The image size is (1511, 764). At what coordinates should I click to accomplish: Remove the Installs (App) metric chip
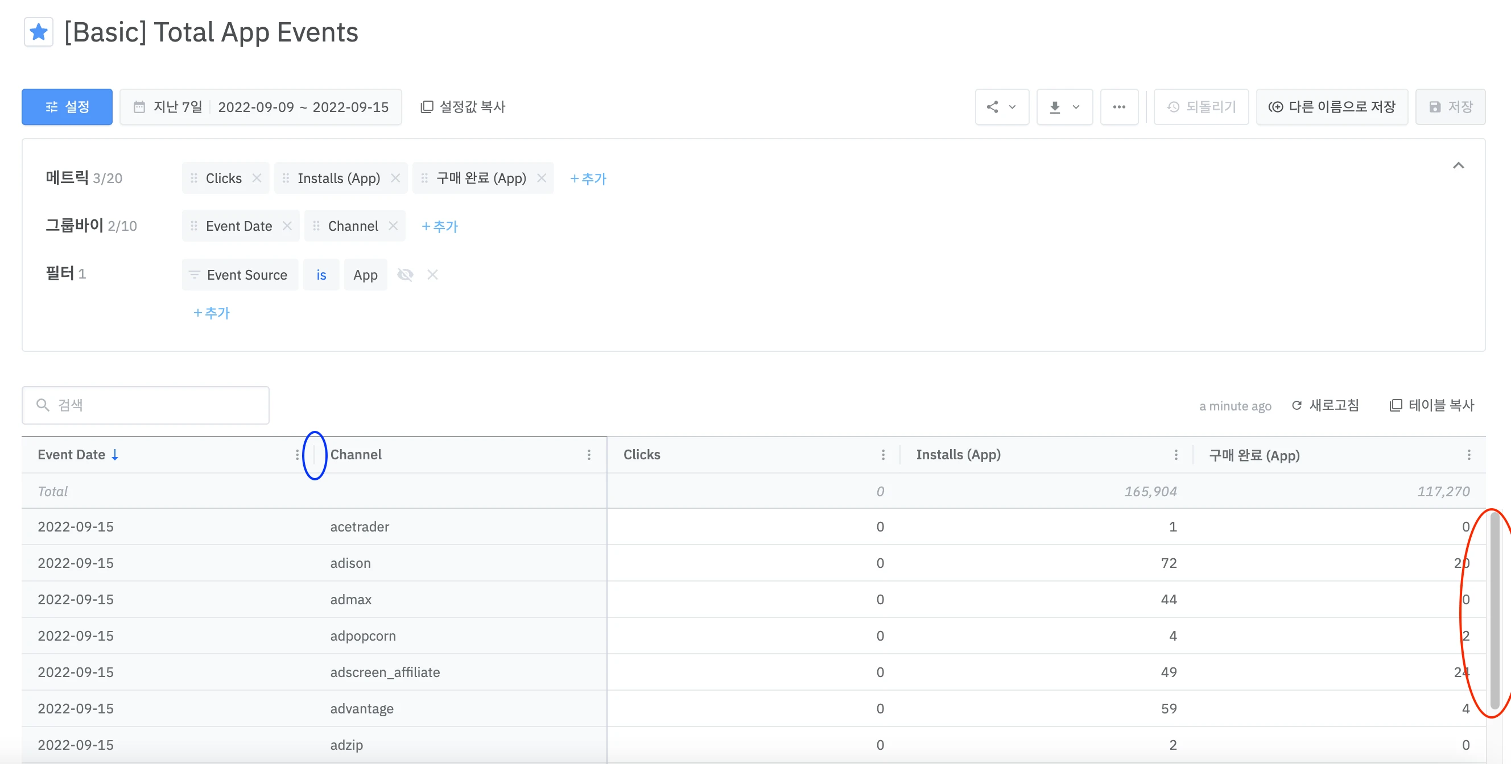pyautogui.click(x=395, y=178)
